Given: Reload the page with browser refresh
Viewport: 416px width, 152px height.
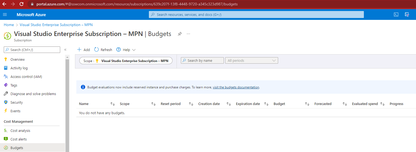Looking at the screenshot, I should pos(21,4).
